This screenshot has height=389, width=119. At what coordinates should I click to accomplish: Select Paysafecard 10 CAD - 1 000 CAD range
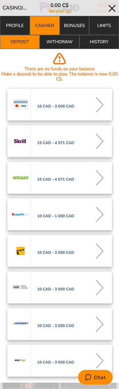pyautogui.click(x=56, y=216)
